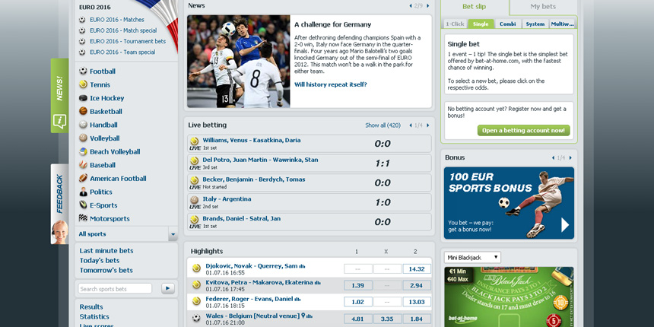654x327 pixels.
Task: Open the Statistics link
Action: [94, 316]
